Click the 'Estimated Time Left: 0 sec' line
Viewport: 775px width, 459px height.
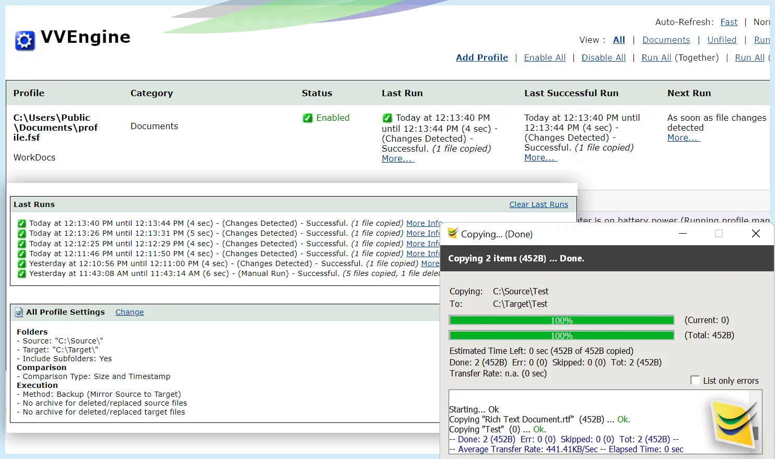(x=542, y=351)
